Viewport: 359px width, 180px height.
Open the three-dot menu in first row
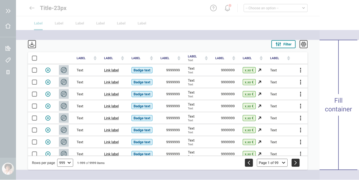pyautogui.click(x=300, y=70)
